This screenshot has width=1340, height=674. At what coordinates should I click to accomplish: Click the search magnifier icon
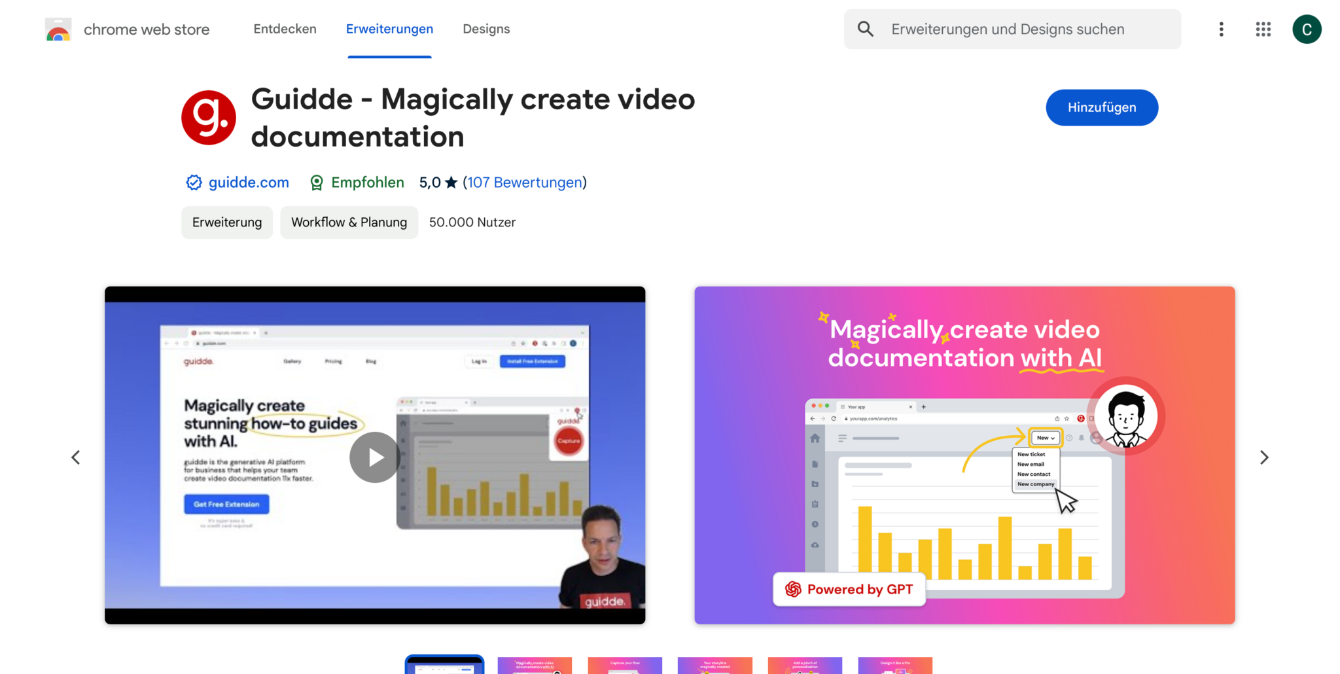(x=865, y=29)
